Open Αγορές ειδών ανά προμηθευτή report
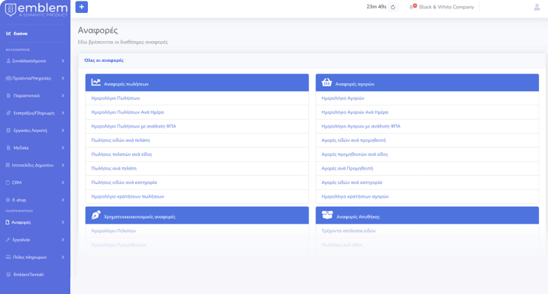Viewport: 548px width, 294px height. [x=427, y=140]
